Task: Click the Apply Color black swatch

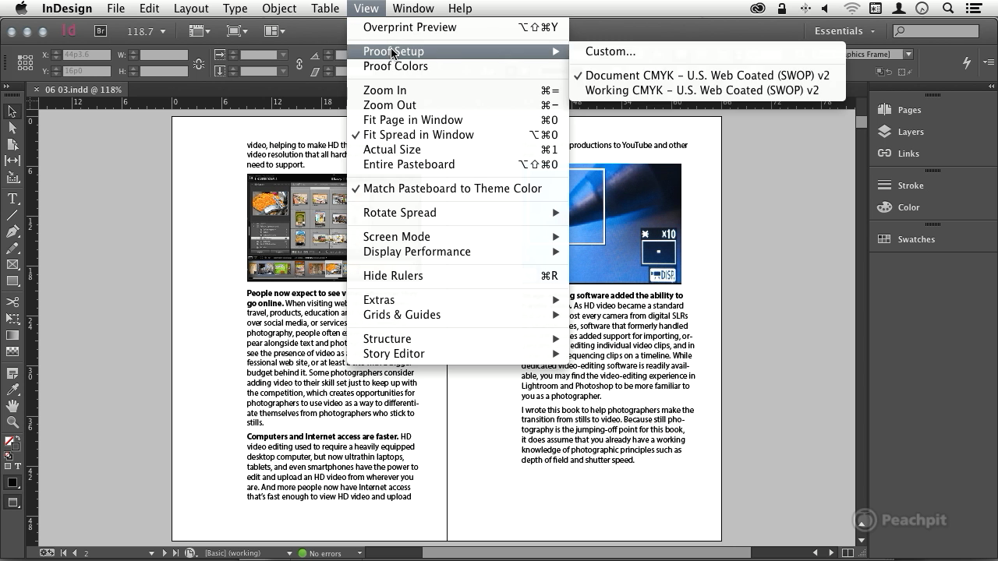Action: pos(12,482)
